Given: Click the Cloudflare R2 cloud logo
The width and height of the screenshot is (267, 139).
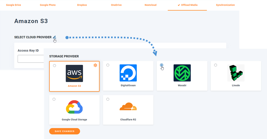Looking at the screenshot, I should click(x=128, y=107).
